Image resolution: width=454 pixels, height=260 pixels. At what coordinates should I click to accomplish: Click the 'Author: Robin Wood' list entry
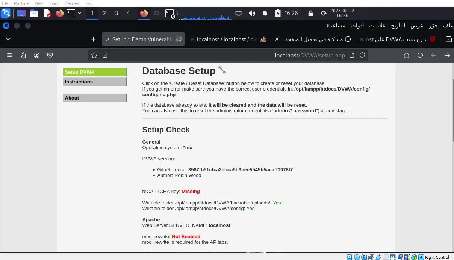tap(179, 175)
